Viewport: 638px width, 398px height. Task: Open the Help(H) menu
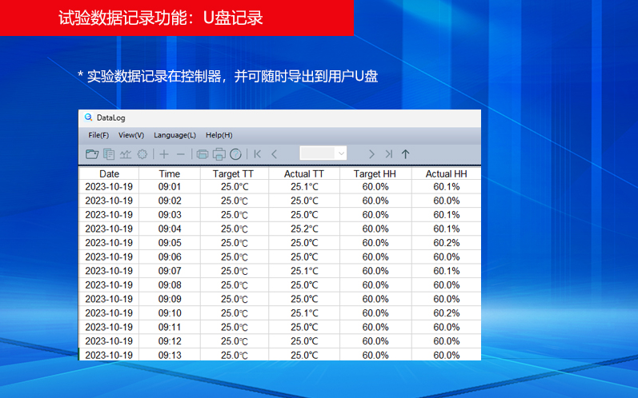[219, 135]
